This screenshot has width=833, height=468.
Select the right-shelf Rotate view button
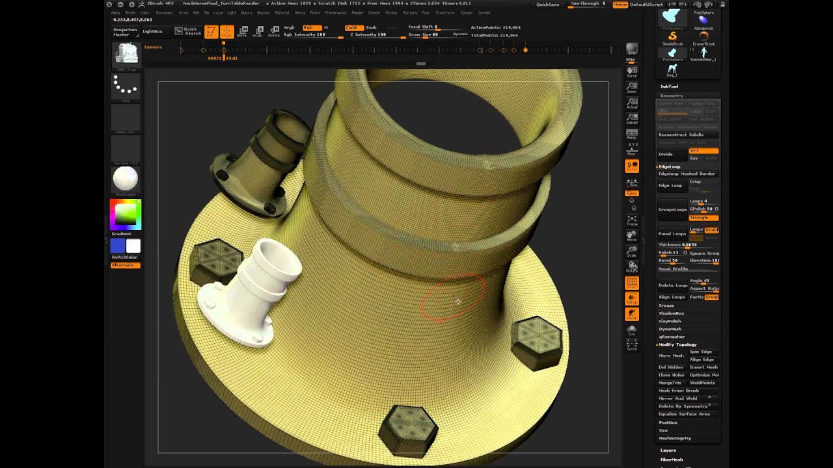click(631, 268)
